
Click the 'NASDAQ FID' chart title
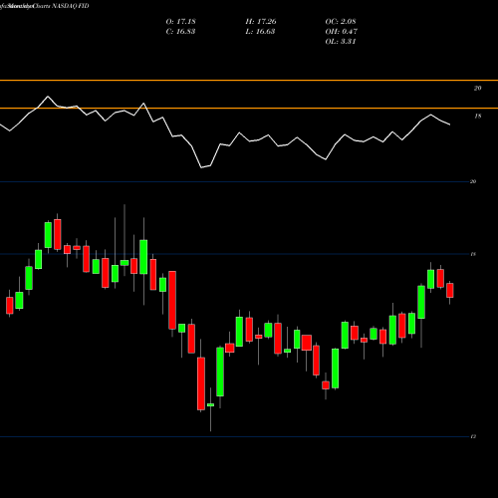71,6
